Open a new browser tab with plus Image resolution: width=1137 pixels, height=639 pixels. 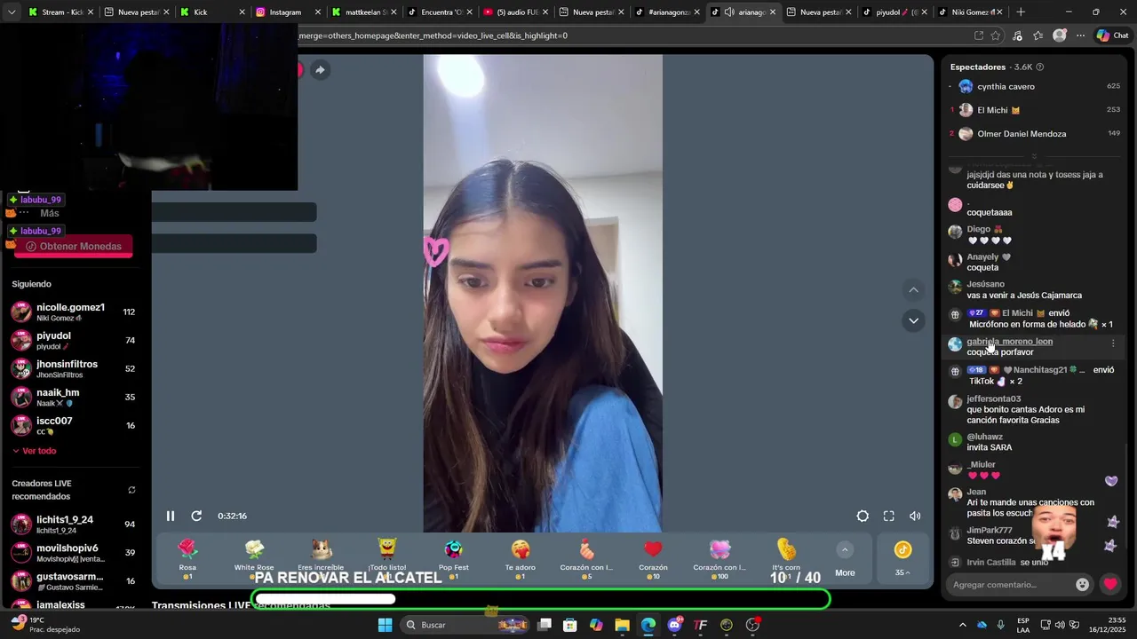[1021, 12]
